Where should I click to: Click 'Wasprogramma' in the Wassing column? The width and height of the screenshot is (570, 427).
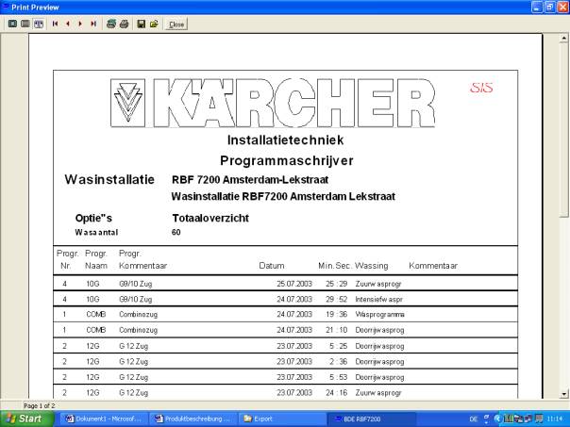380,315
